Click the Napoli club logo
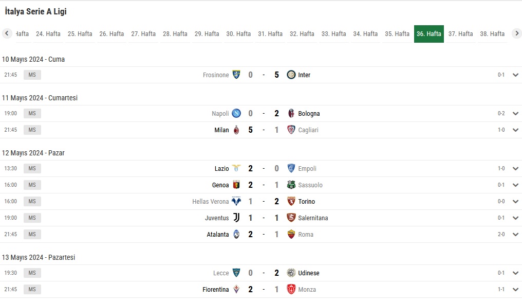The image size is (522, 301). 236,113
